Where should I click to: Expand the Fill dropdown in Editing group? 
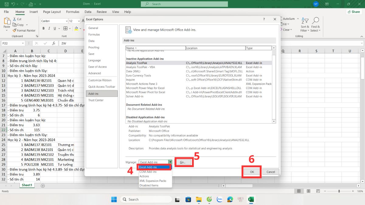(288, 24)
